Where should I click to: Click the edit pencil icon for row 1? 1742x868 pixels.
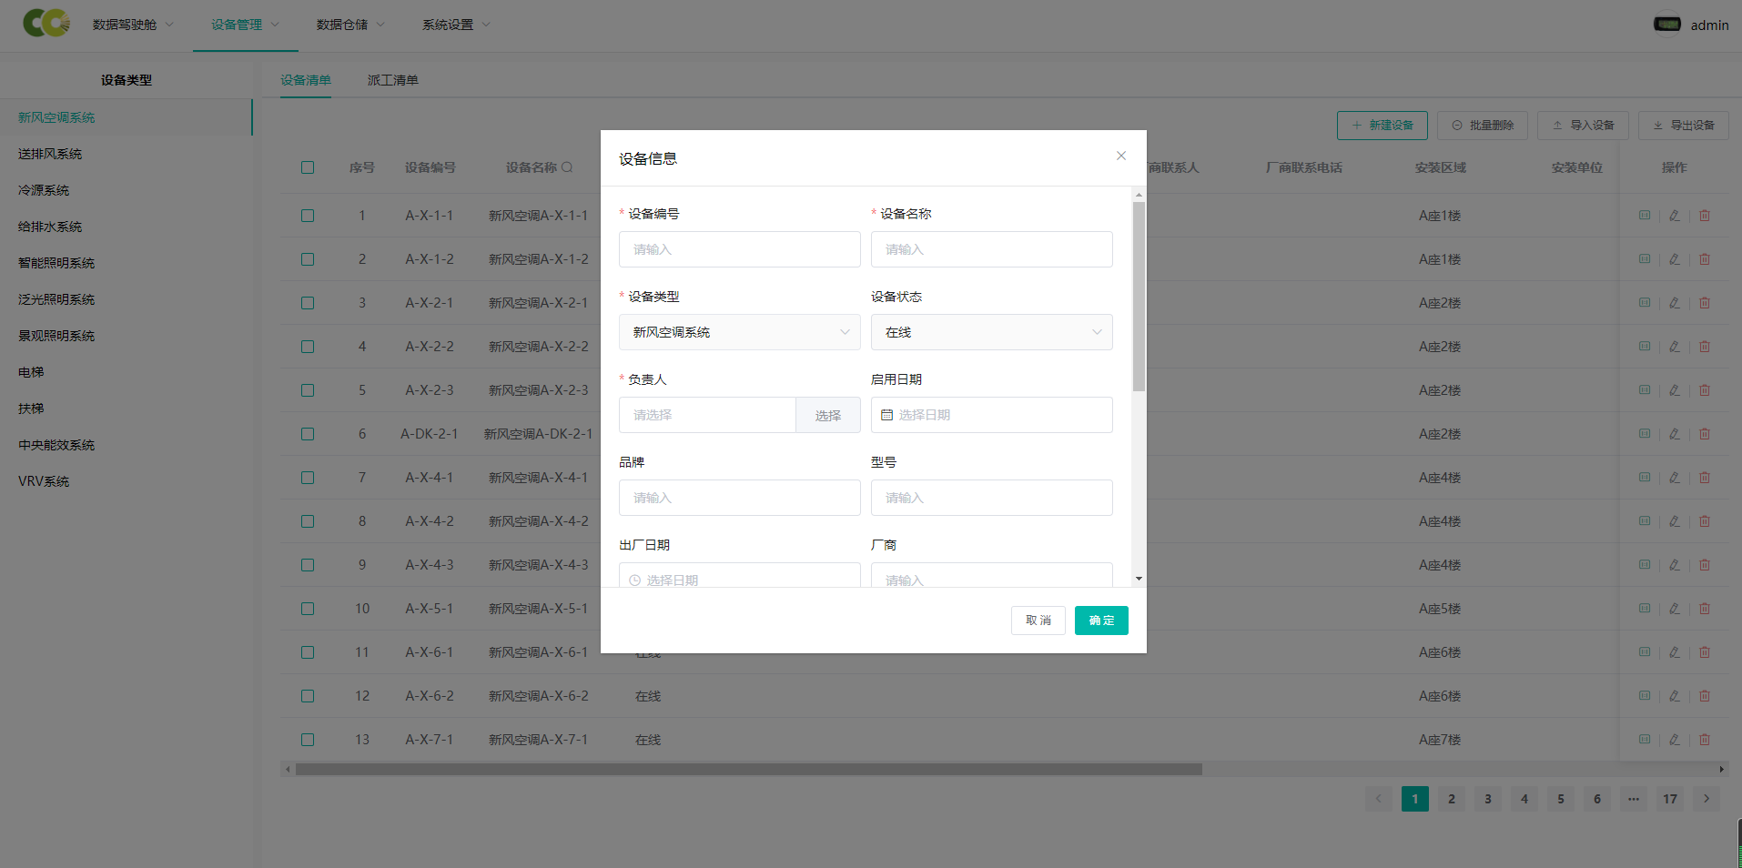point(1675,216)
